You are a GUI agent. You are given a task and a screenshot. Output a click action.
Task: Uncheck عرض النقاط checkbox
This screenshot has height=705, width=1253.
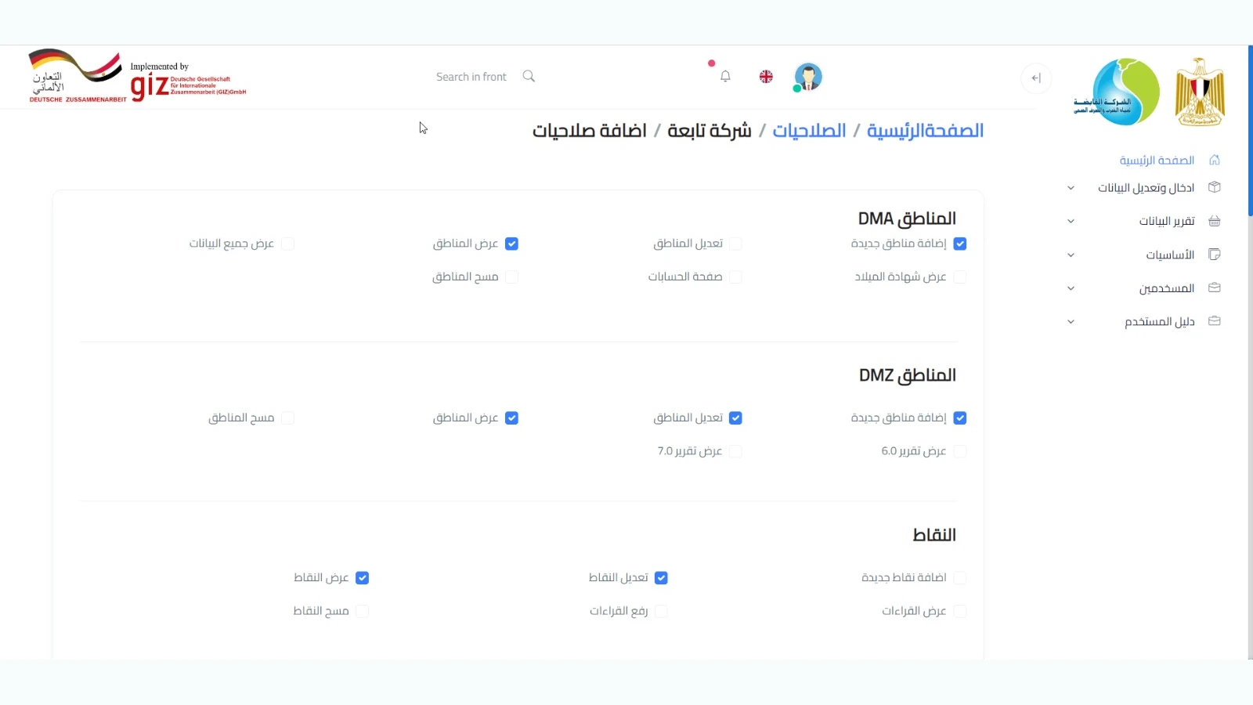(x=362, y=578)
